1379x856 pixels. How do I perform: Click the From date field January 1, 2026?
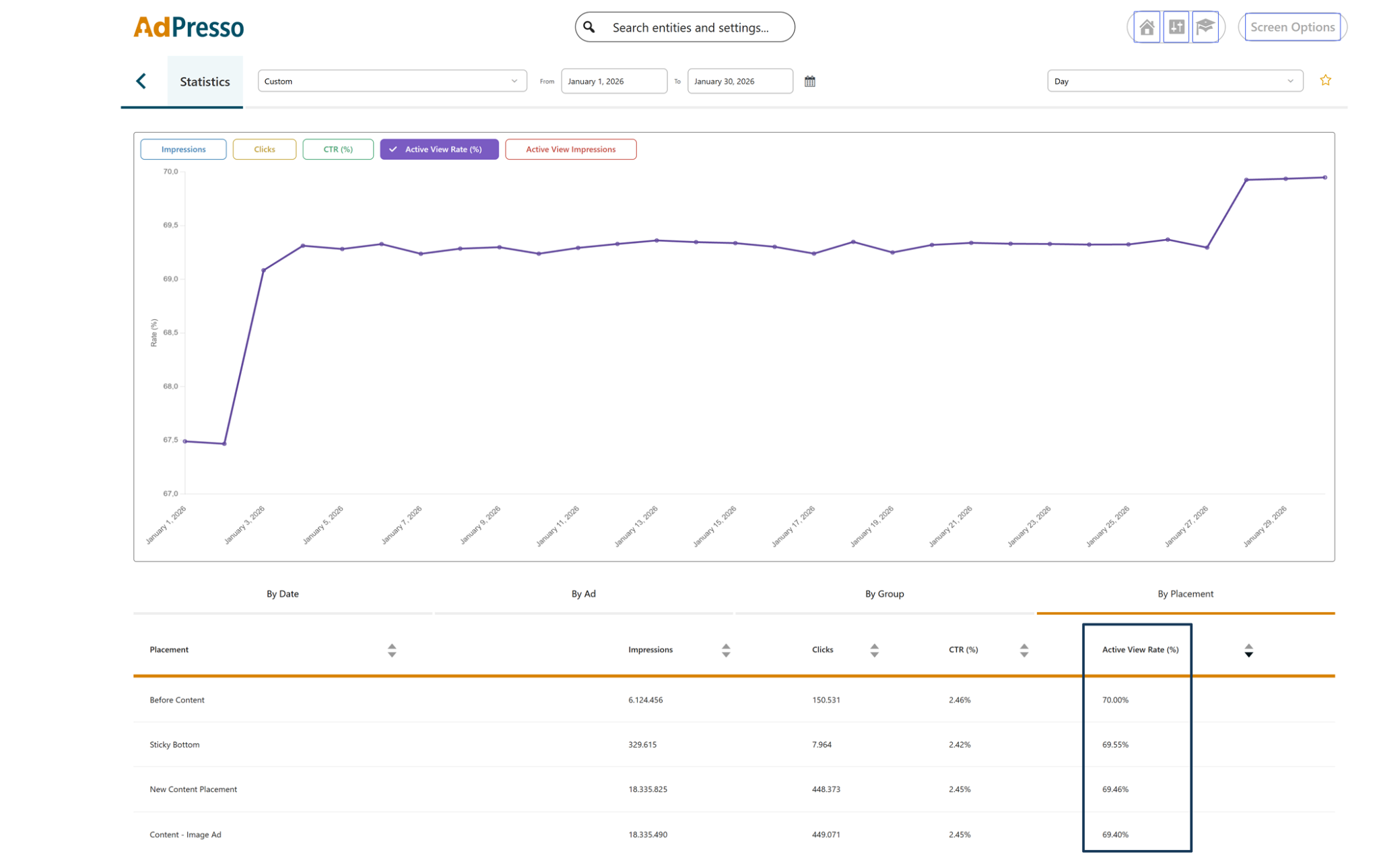coord(614,81)
